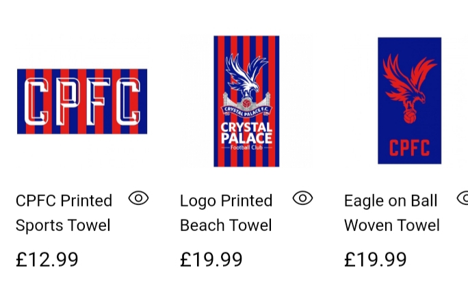This screenshot has height=283, width=468.
Task: Click the 'Sports Towel' text line
Action: pos(63,225)
